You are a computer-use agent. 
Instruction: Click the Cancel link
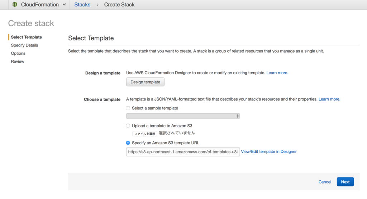pyautogui.click(x=325, y=182)
